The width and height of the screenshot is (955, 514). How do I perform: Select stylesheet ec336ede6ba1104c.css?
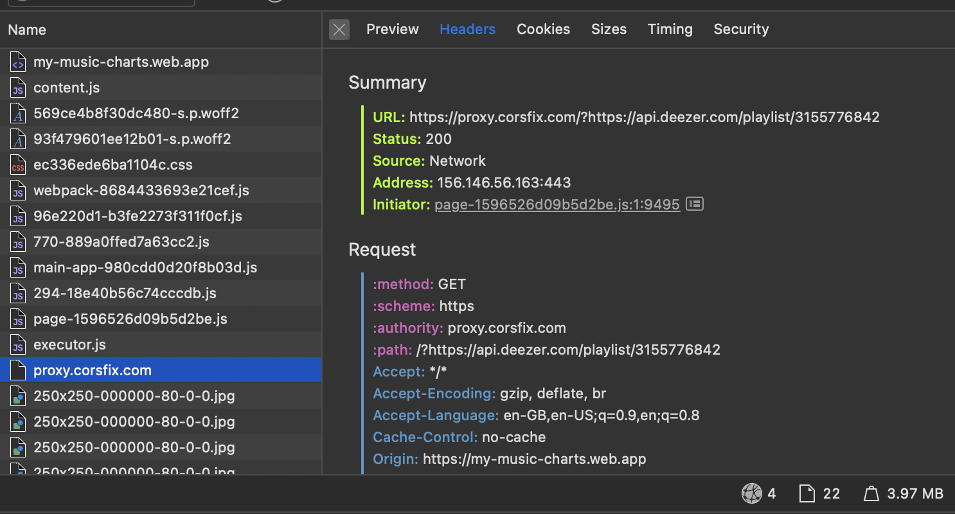click(161, 165)
